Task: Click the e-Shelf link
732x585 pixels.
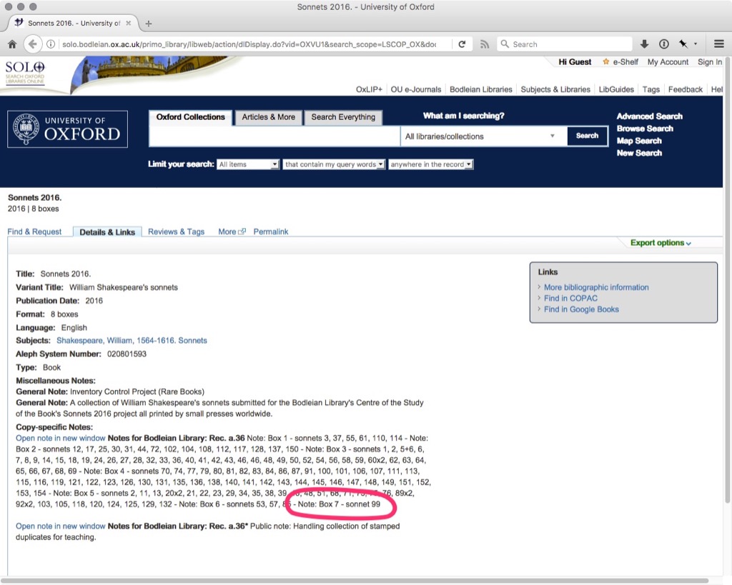Action: [625, 61]
